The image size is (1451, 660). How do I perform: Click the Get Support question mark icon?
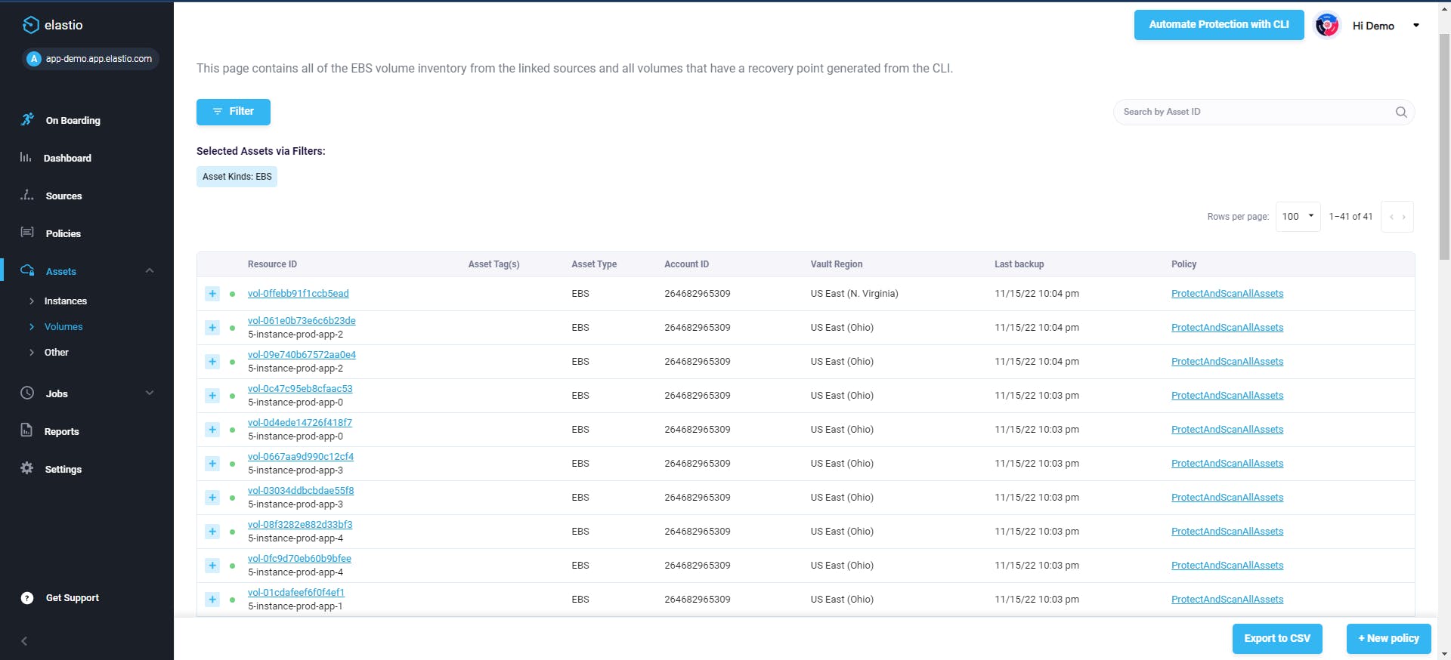pyautogui.click(x=27, y=598)
